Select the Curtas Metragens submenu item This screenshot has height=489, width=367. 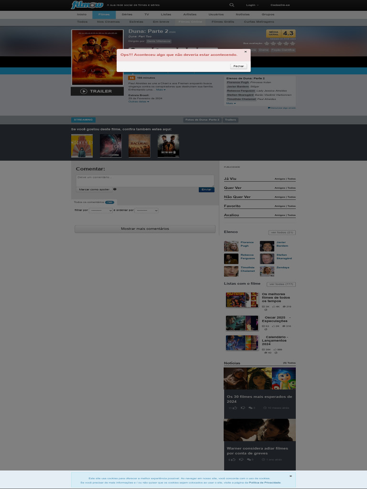(x=259, y=22)
